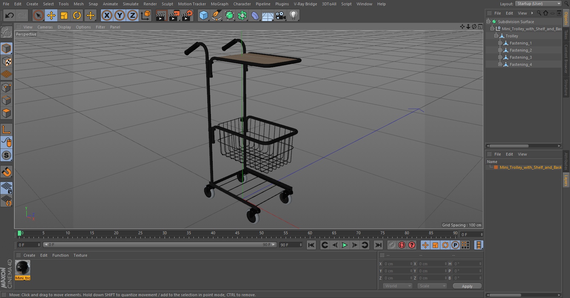Add a Light object
570x298 pixels.
(294, 15)
